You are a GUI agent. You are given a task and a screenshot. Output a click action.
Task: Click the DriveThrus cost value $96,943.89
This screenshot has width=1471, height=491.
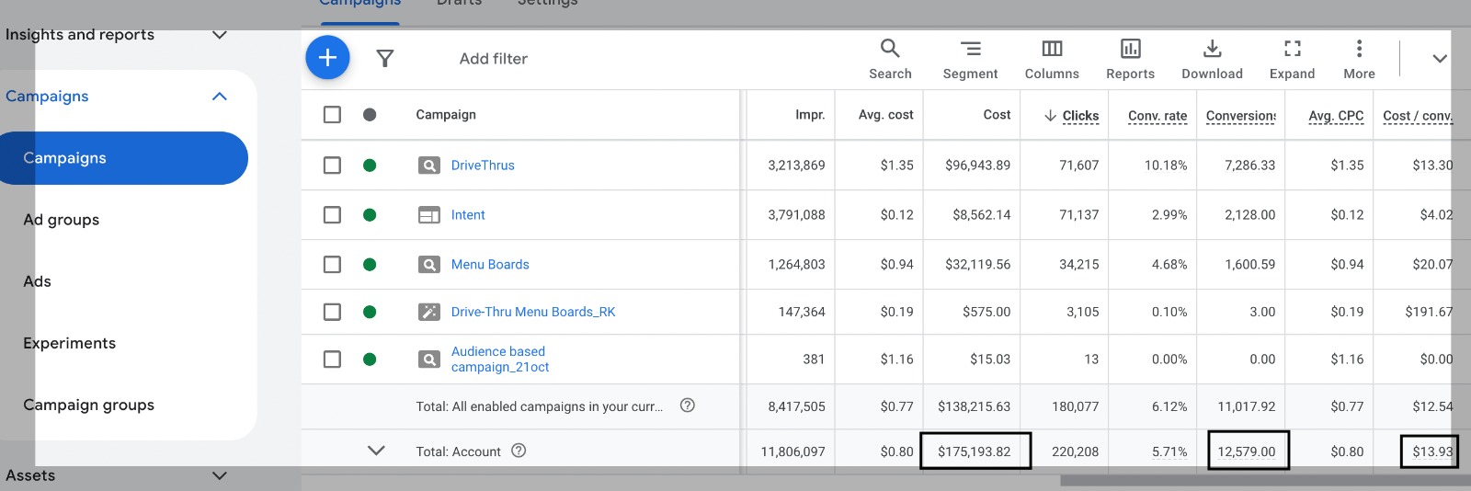[977, 166]
